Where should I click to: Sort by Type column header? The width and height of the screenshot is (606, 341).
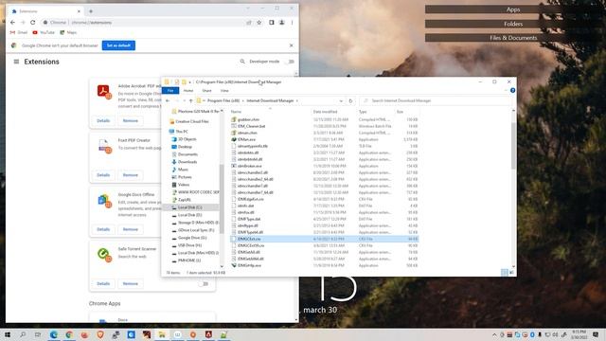[x=363, y=112]
